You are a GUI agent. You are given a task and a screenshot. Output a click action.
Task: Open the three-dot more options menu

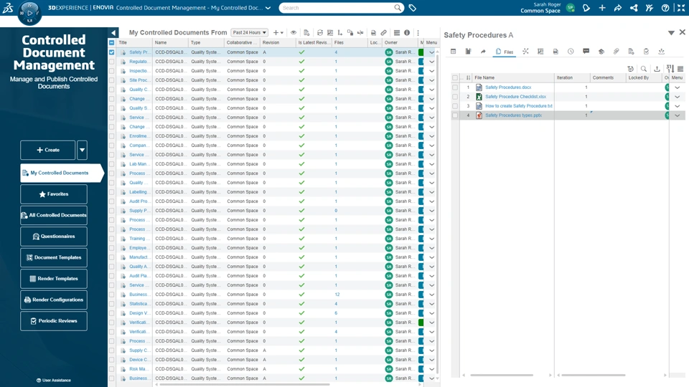418,32
